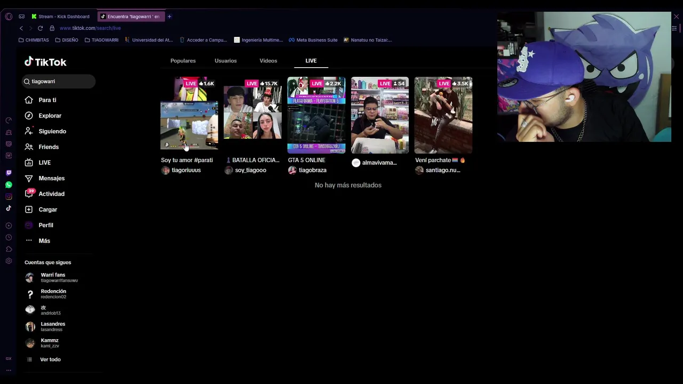The height and width of the screenshot is (384, 683).
Task: Open the TikTok sidebar panel icon
Action: [x=9, y=208]
